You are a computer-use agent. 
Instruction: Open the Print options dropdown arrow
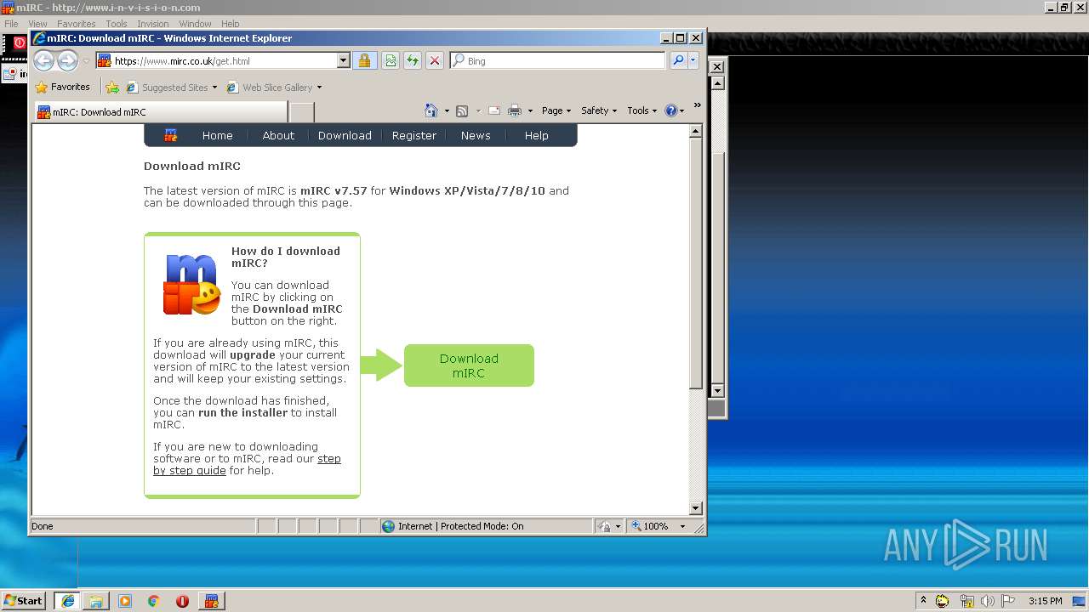[530, 111]
